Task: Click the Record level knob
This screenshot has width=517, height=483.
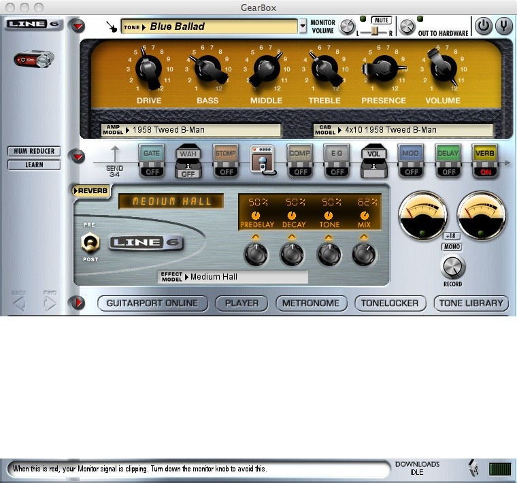Action: [x=452, y=267]
